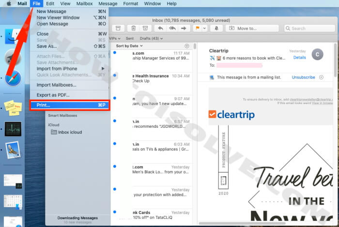Click the message list vertical scrollbar
Screen dimensions: 339x227
(x=195, y=46)
